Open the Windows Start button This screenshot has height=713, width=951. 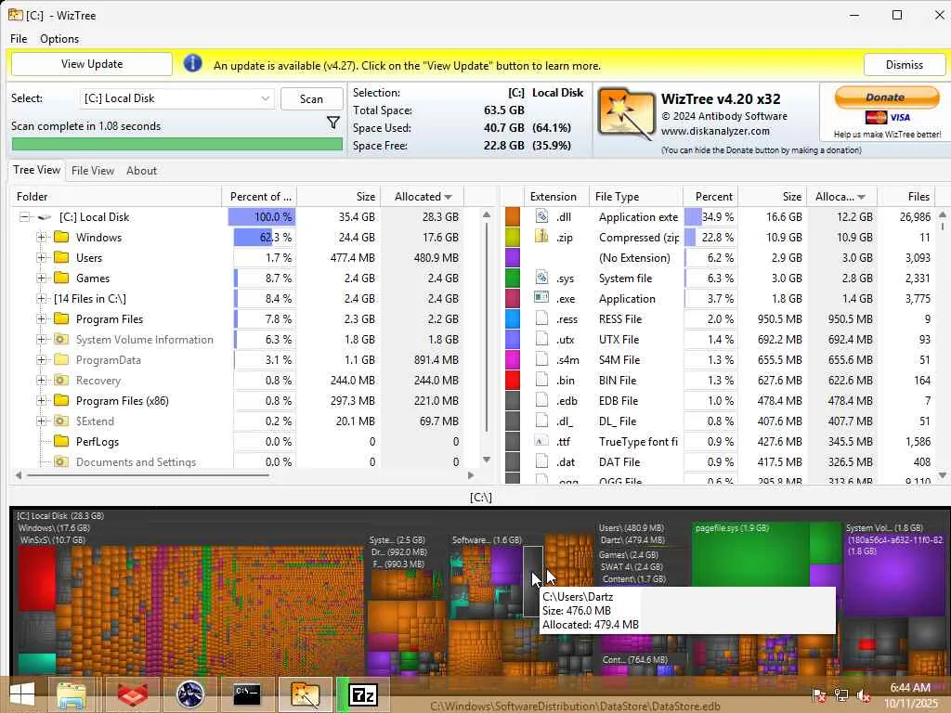22,694
